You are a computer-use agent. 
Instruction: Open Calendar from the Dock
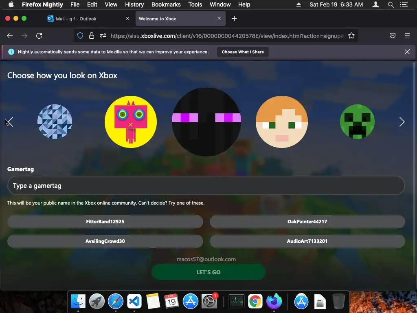pyautogui.click(x=171, y=301)
